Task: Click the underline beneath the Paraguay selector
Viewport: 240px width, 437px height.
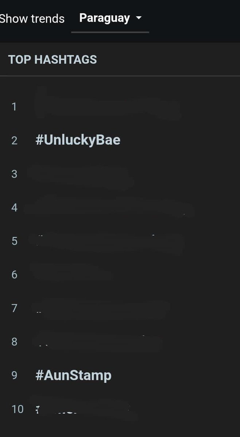Action: (x=110, y=32)
